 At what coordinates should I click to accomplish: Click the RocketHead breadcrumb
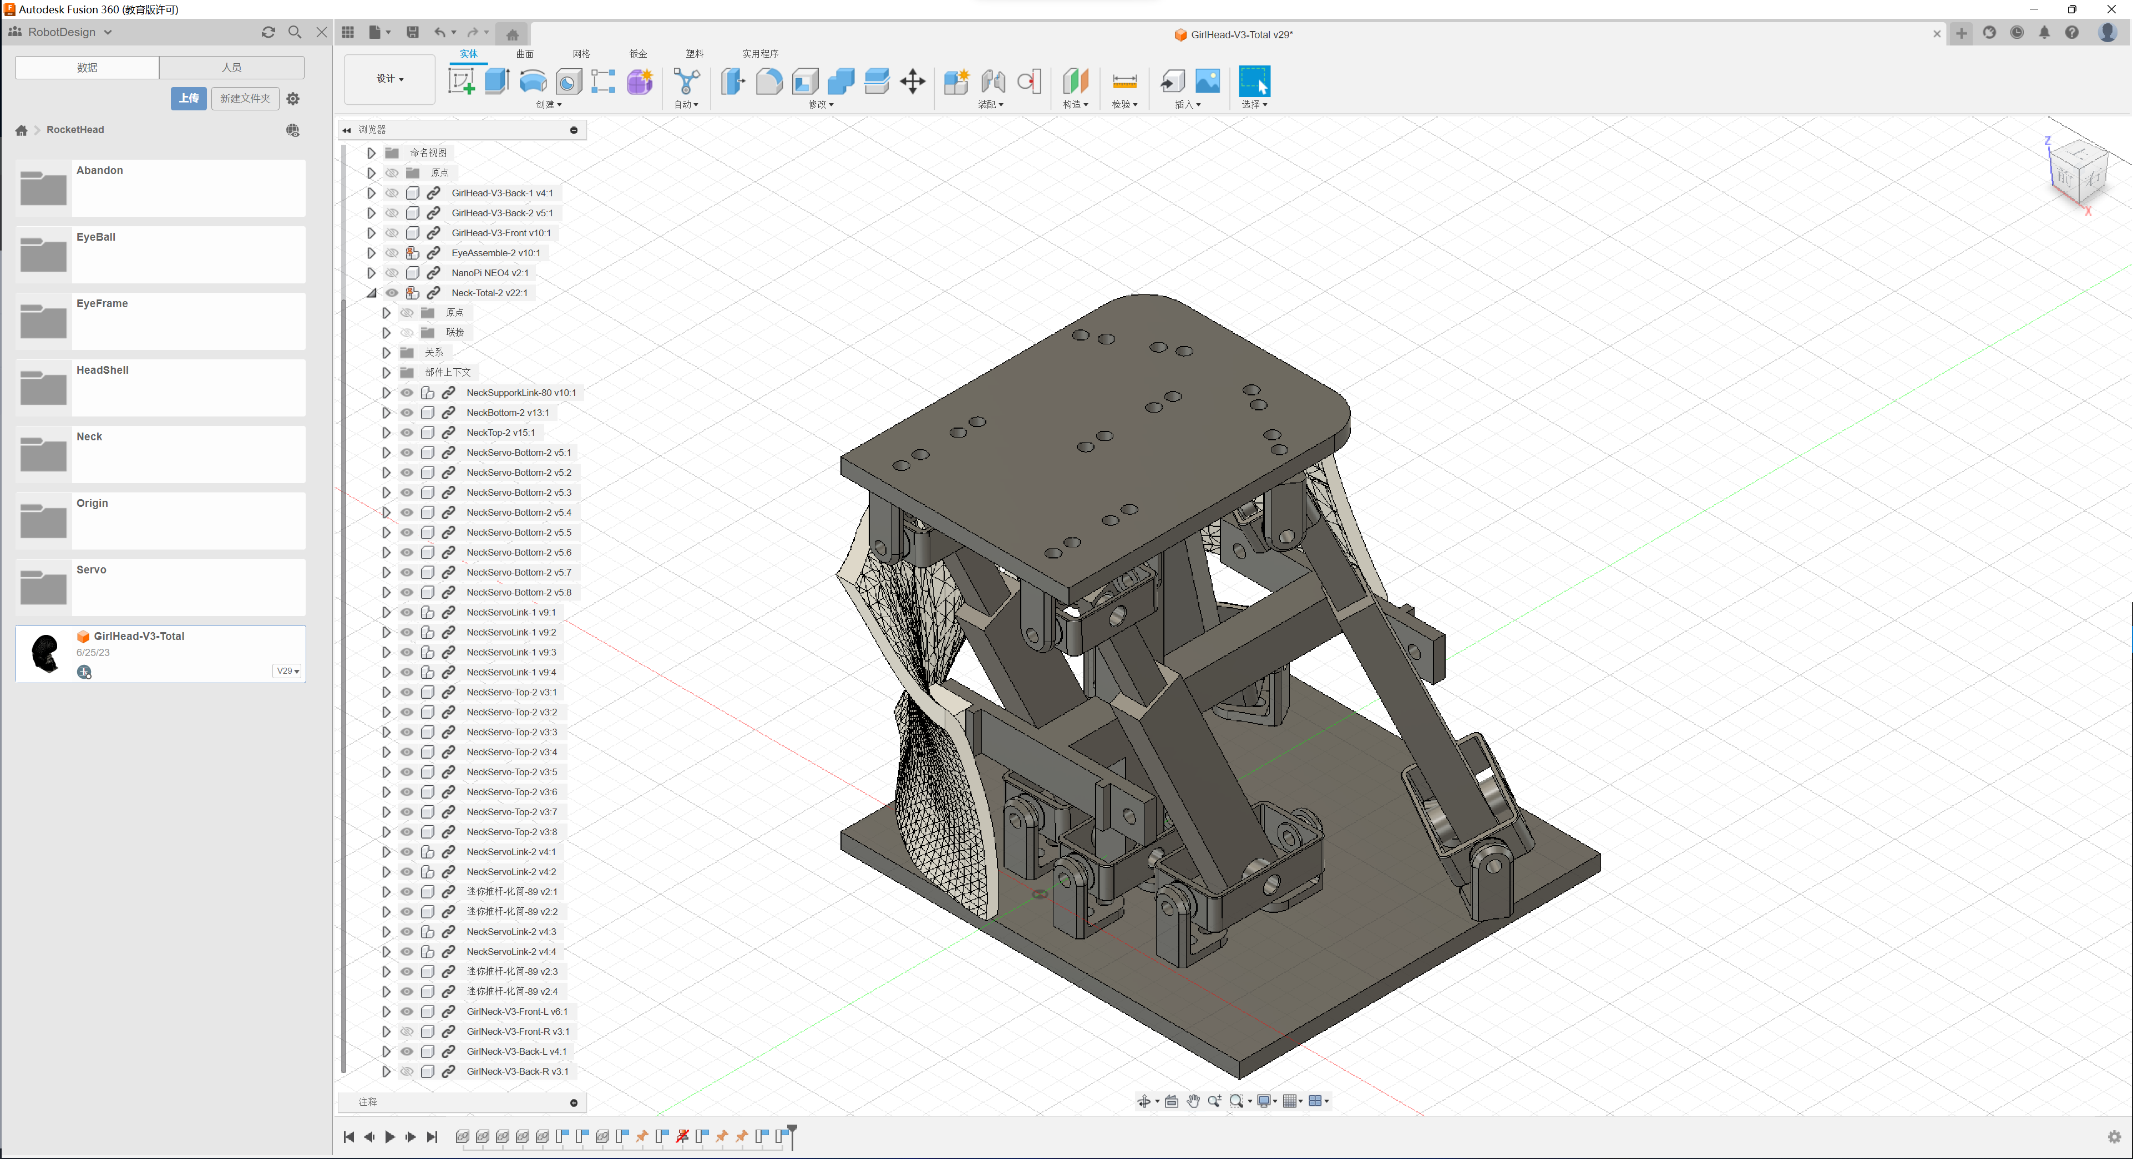click(x=75, y=130)
